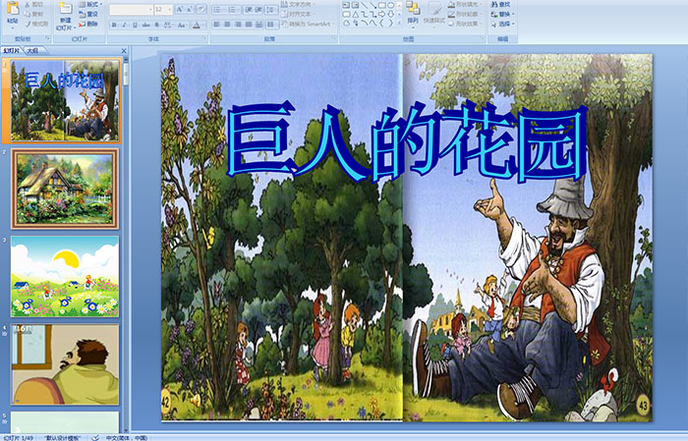This screenshot has width=688, height=441.
Task: Click the Decrease Indent icon
Action: click(249, 9)
